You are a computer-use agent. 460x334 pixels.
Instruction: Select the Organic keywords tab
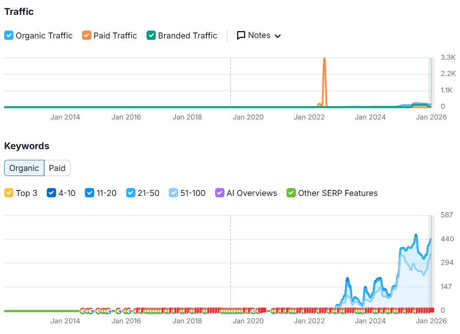pos(24,168)
